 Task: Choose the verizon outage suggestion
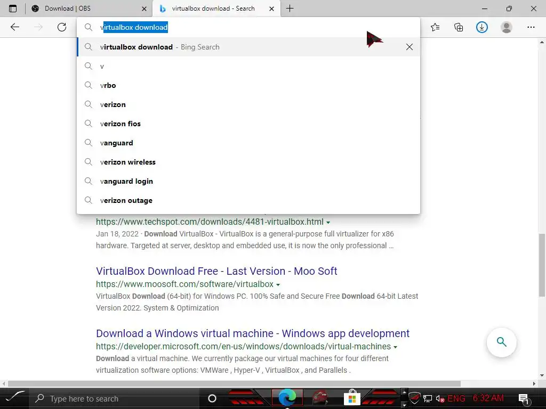248,200
